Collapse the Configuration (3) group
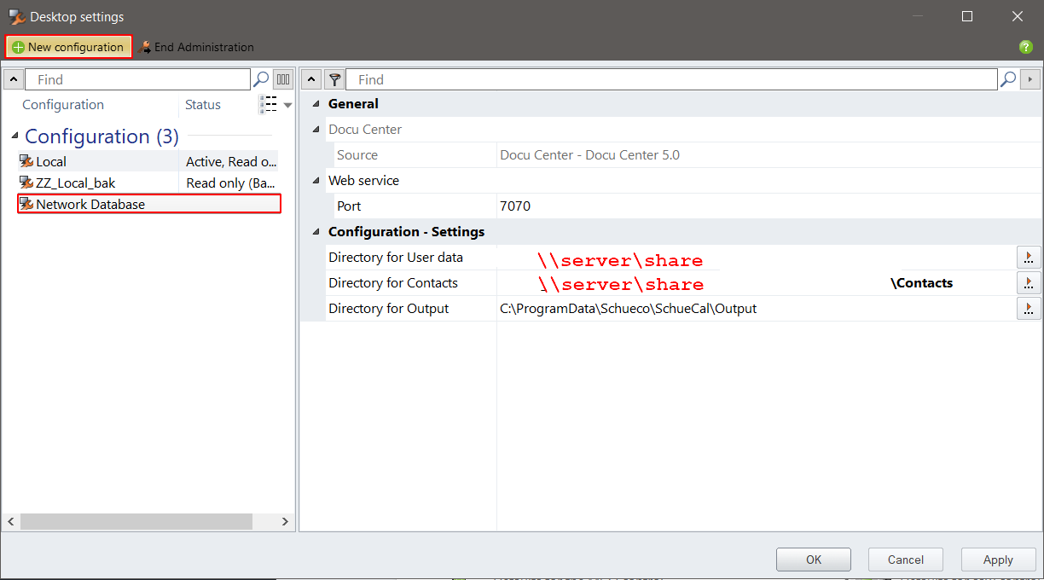The image size is (1044, 580). 14,136
